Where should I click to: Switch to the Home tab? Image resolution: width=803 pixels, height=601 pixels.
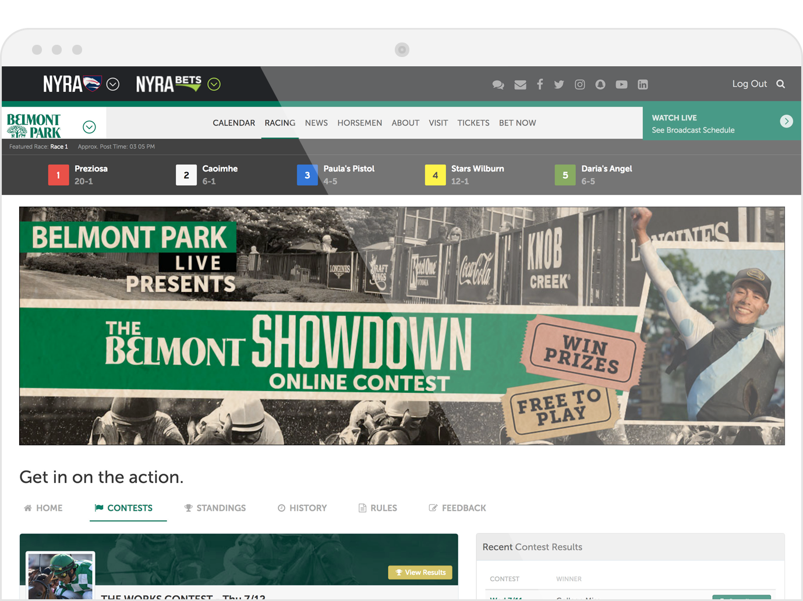coord(43,508)
